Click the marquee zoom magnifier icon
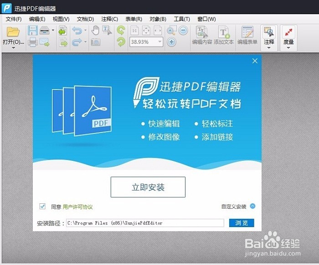Viewport: 319px width, 265px height. click(x=171, y=30)
